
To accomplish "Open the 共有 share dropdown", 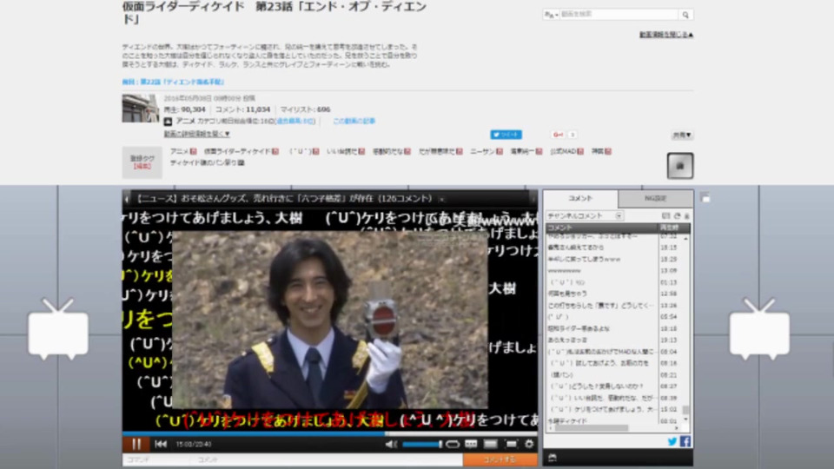I will pyautogui.click(x=682, y=135).
